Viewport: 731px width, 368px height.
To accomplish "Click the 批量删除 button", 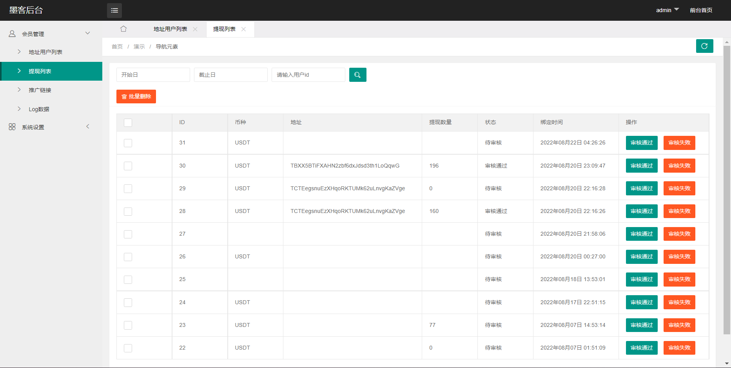I will (x=136, y=97).
